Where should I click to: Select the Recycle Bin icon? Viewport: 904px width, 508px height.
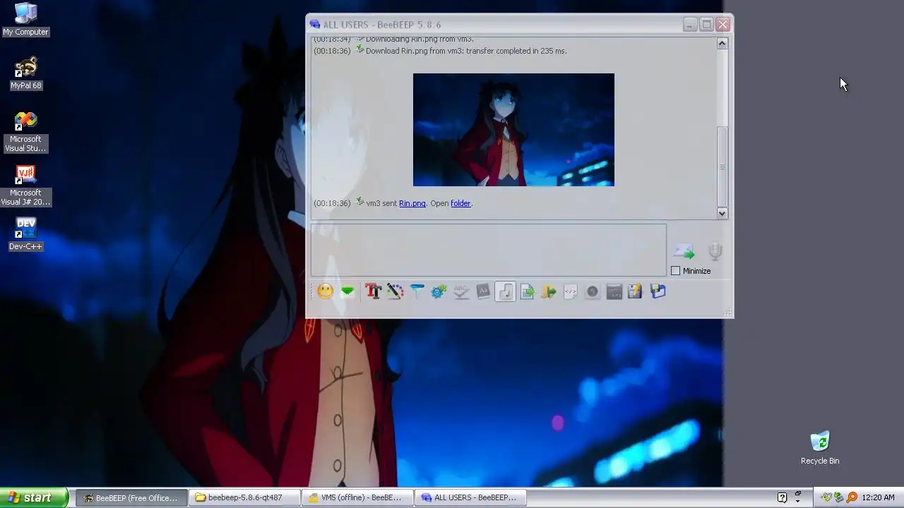click(x=820, y=448)
